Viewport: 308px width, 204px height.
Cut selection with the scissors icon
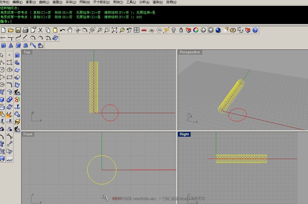pos(40,30)
